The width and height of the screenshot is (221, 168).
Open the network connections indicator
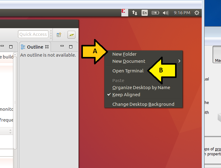[134, 13]
